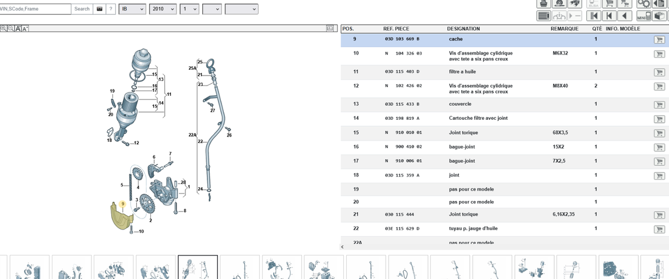Jump to first illustration with double-bar arrow
This screenshot has height=279, width=669.
pos(593,16)
